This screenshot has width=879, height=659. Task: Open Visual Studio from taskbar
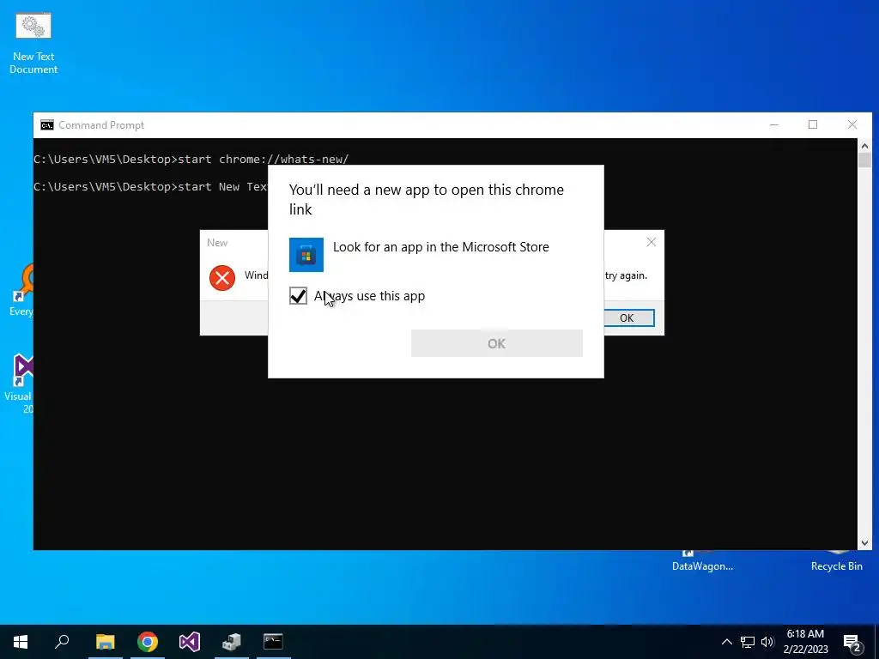pyautogui.click(x=190, y=642)
